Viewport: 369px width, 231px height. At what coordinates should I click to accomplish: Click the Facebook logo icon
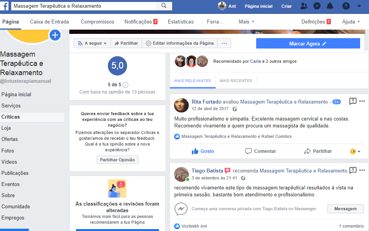click(6, 6)
